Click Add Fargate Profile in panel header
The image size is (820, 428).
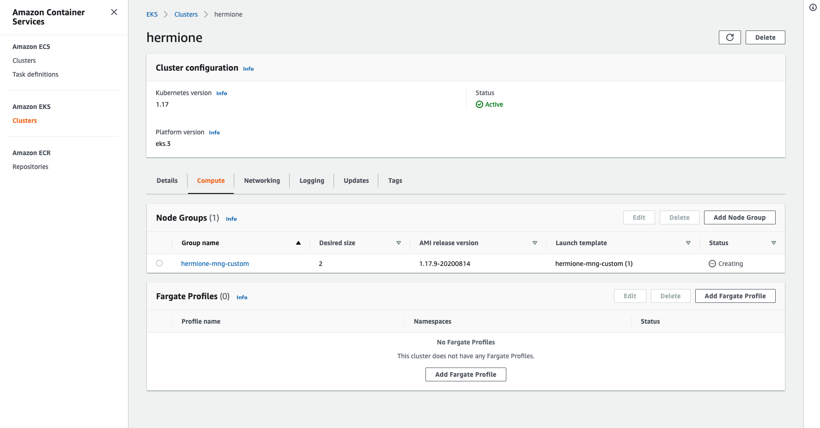[x=735, y=296]
